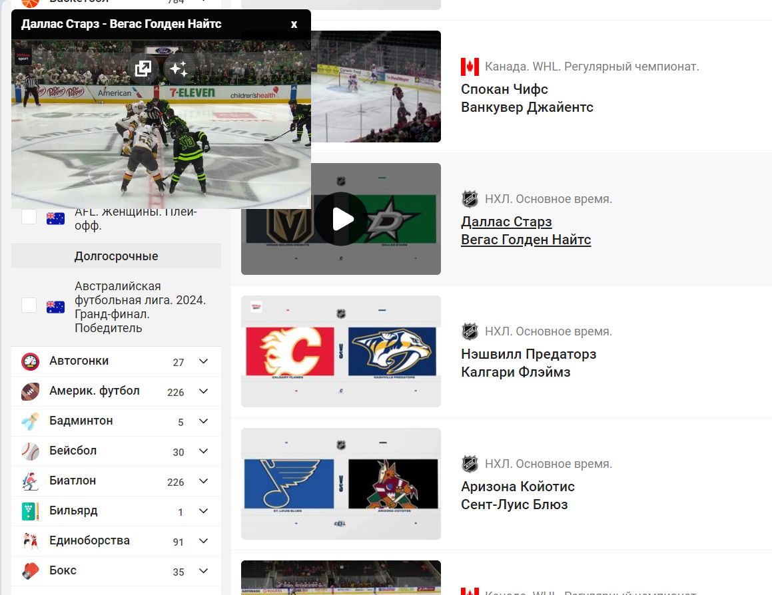Open Аризона Койотис match
This screenshot has width=772, height=595.
point(518,487)
